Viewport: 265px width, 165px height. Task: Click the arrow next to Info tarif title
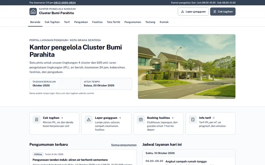click(213, 118)
